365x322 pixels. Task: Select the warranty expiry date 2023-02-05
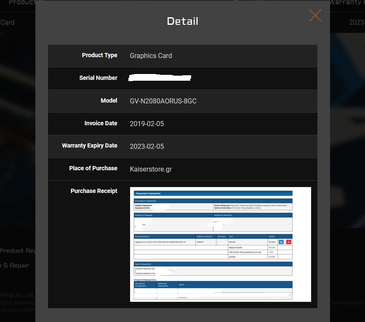point(147,146)
